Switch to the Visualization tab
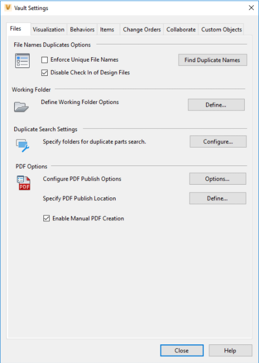259x363 pixels. (49, 30)
